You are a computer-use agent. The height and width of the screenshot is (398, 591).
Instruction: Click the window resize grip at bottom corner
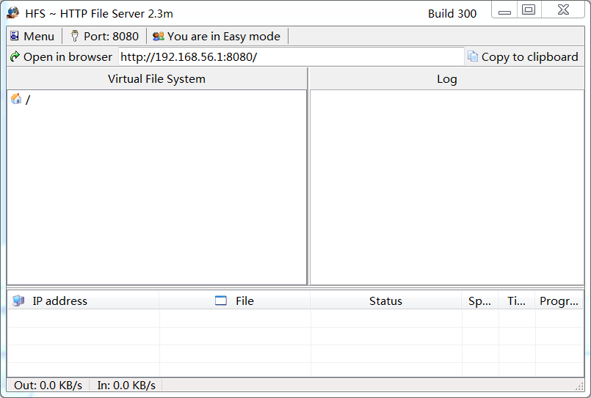click(x=579, y=386)
